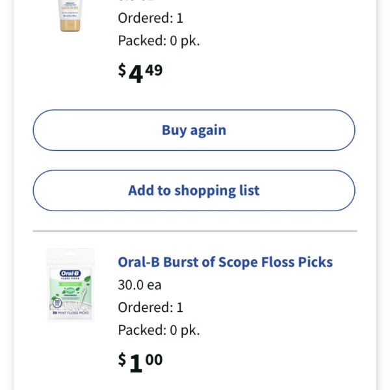Select the lotion tube product thumbnail
The image size is (390, 390).
point(70,16)
